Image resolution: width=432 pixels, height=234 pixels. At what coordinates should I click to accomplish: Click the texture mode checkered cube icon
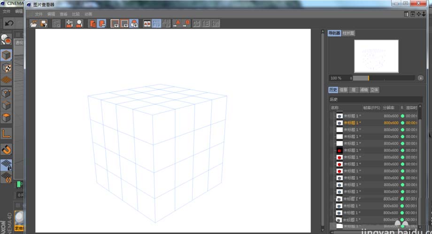[7, 68]
